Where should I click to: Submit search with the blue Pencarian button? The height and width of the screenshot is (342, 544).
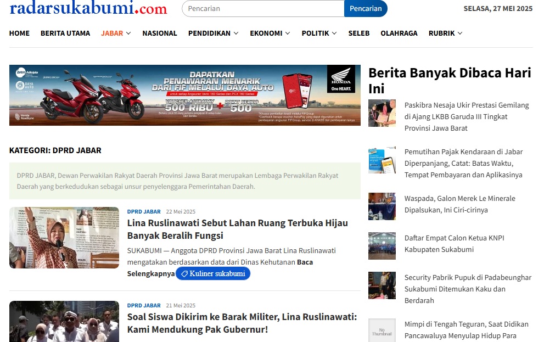(366, 8)
